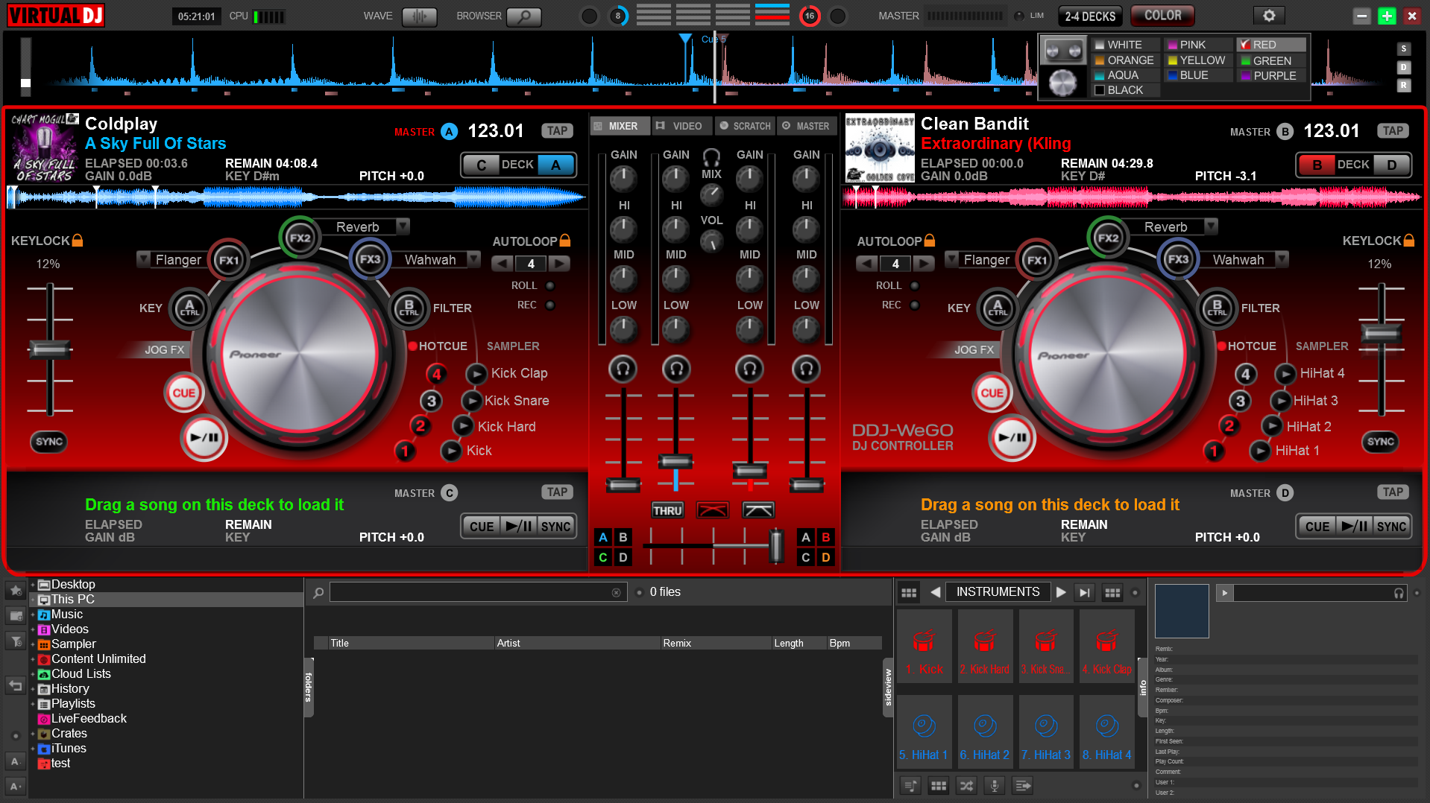Open the Reverb effect dropdown on left deck
The height and width of the screenshot is (803, 1430).
403,226
